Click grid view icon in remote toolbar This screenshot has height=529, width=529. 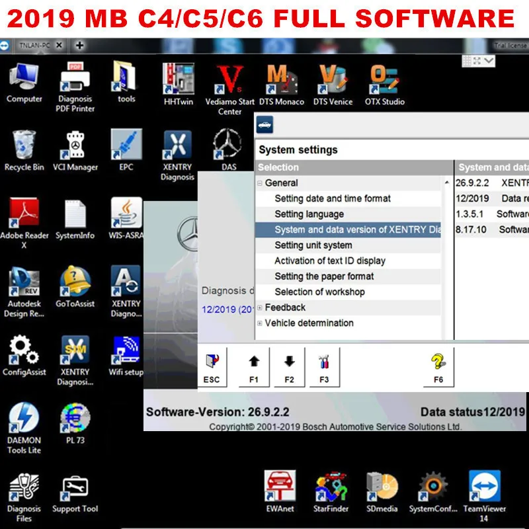[x=467, y=61]
